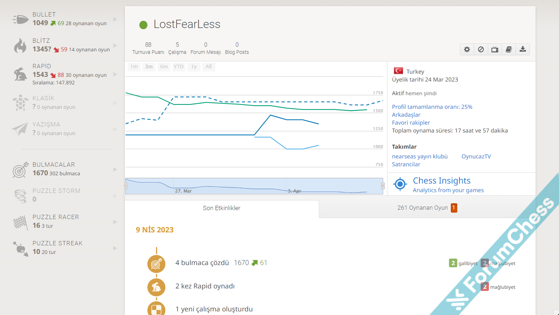Open the TV watch icon
This screenshot has width=559, height=315.
click(x=495, y=50)
